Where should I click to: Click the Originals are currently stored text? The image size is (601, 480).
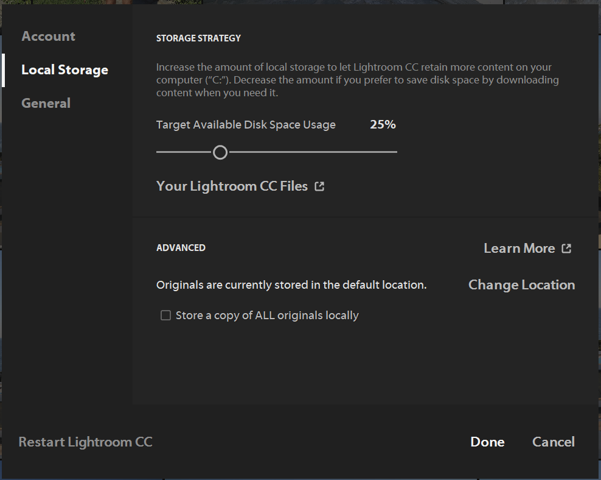291,285
